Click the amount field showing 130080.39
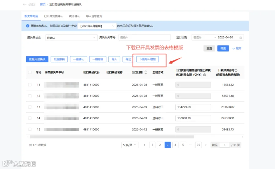Viewport: 275px width, 169px height. (x=193, y=118)
